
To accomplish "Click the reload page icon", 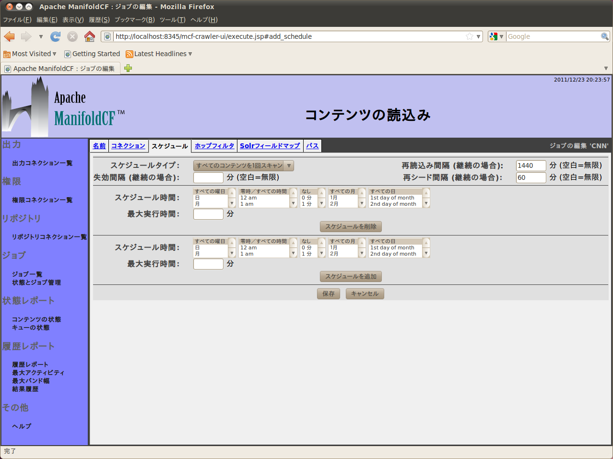I will point(56,36).
